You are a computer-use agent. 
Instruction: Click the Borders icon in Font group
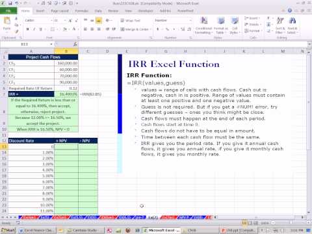[53, 29]
